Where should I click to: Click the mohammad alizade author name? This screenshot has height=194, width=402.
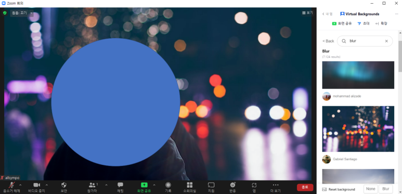coord(347,96)
